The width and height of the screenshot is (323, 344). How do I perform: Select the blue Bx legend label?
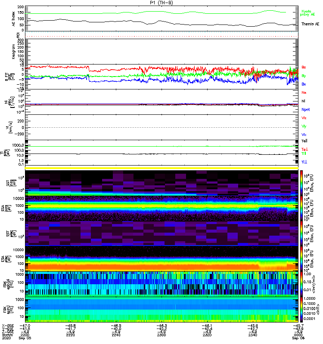[304, 84]
